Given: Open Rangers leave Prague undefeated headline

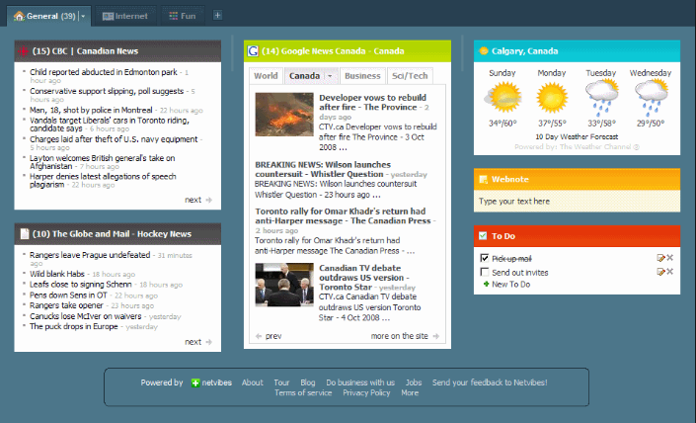Looking at the screenshot, I should pos(90,255).
